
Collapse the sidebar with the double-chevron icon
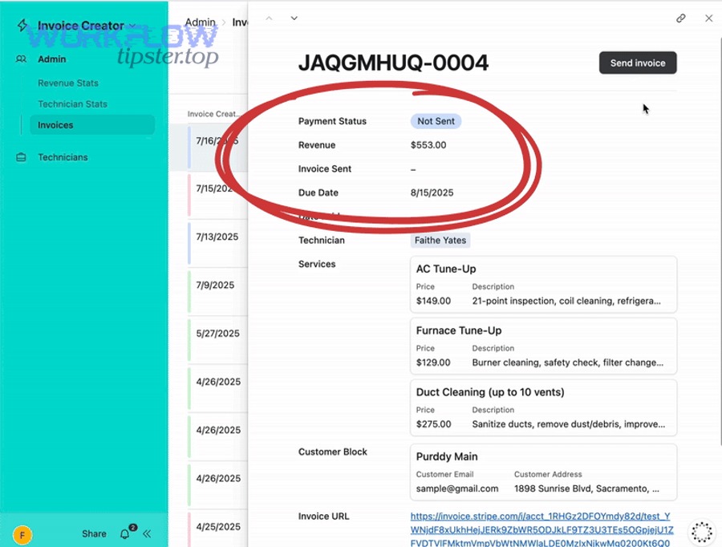tap(147, 533)
